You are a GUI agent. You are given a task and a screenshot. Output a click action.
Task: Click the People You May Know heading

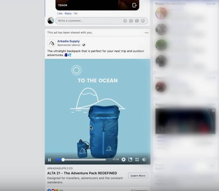(x=170, y=4)
